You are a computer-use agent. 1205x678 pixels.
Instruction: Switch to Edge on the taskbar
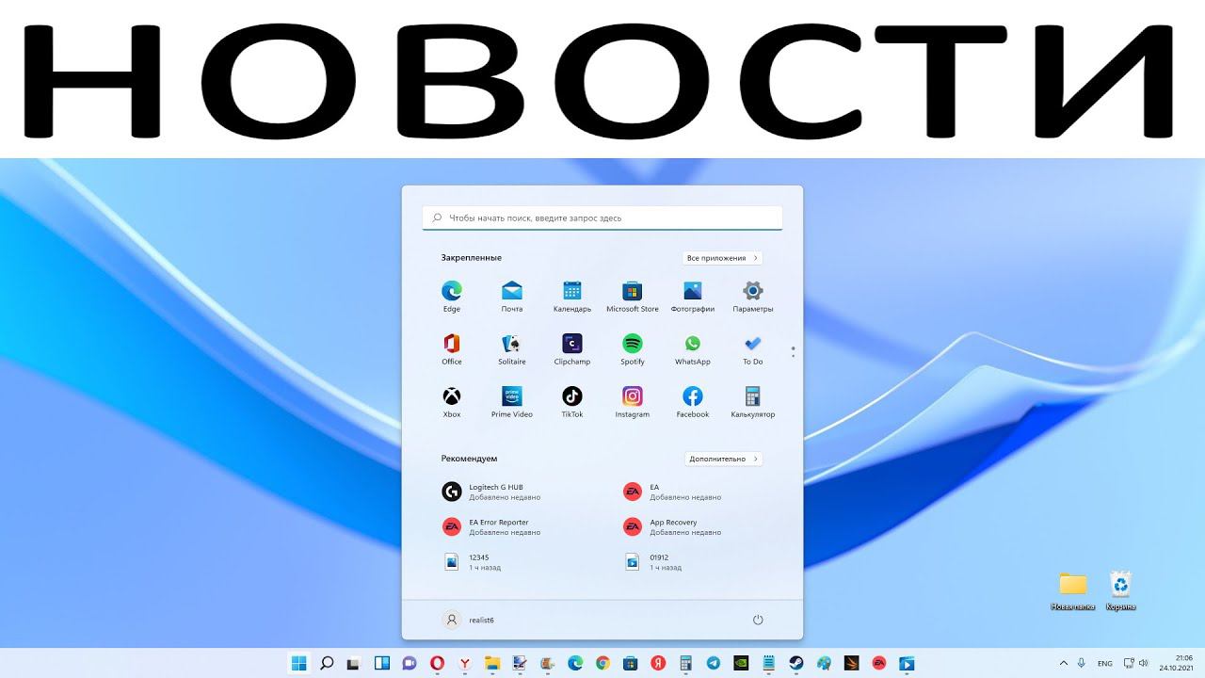(x=575, y=663)
